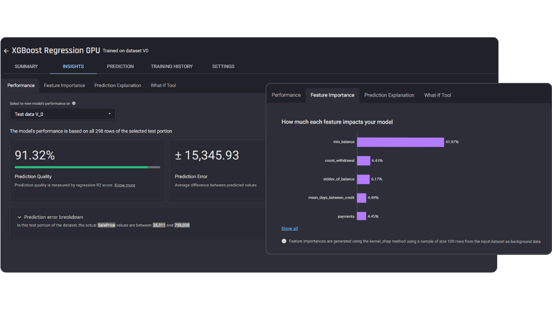The height and width of the screenshot is (330, 552).
Task: Click the 91.32% prediction quality value
Action: (35, 155)
